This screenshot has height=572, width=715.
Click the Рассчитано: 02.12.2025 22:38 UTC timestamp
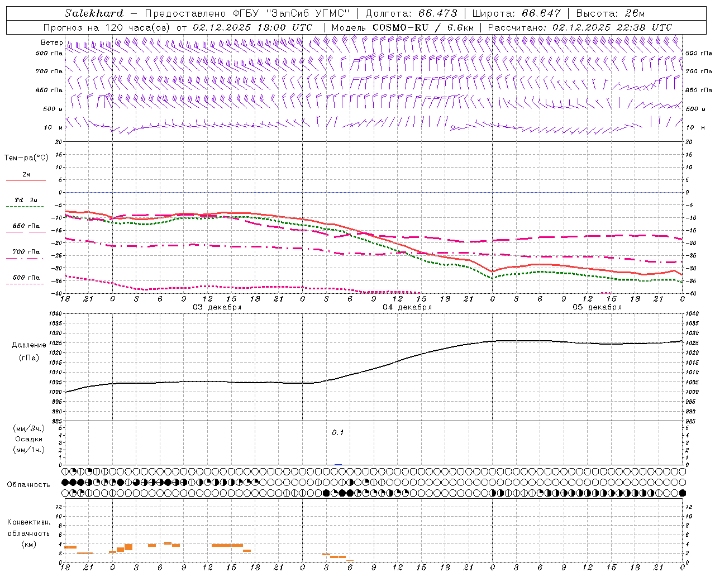click(x=580, y=27)
